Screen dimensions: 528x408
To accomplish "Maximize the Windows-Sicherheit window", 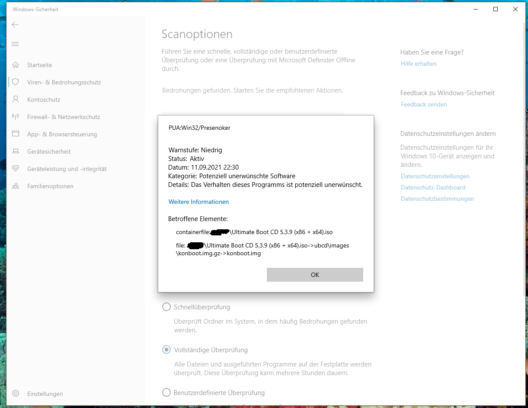I will [496, 9].
